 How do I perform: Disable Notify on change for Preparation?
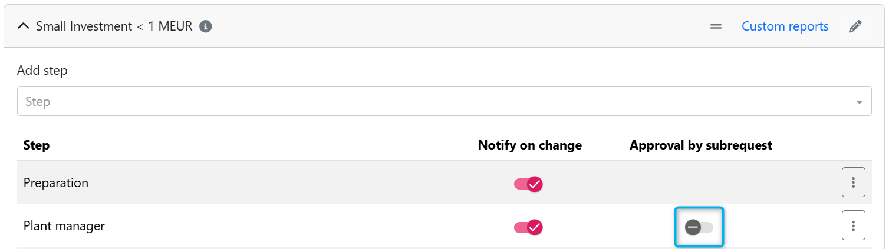[x=528, y=184]
